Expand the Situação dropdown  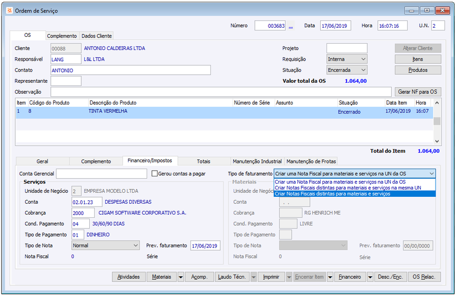363,70
